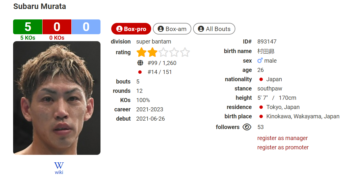
Task: Click the second gold rating star
Action: click(152, 52)
